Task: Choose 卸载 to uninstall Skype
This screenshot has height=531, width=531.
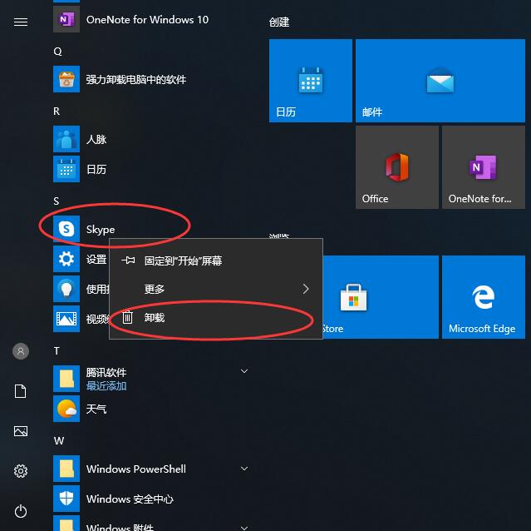Action: (216, 317)
